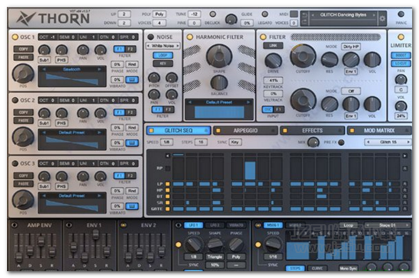Click OSC 1 Copy button

tap(23, 49)
